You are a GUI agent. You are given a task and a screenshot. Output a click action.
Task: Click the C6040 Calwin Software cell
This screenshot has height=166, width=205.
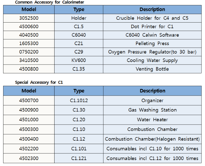[x=152, y=35]
